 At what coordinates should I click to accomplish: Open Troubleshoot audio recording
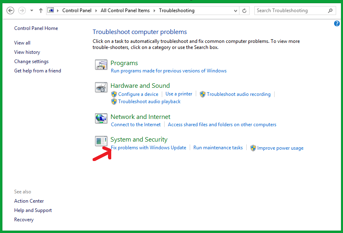(239, 94)
